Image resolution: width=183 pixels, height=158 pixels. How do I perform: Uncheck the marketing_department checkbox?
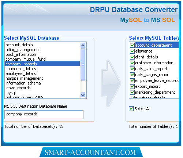(132, 92)
